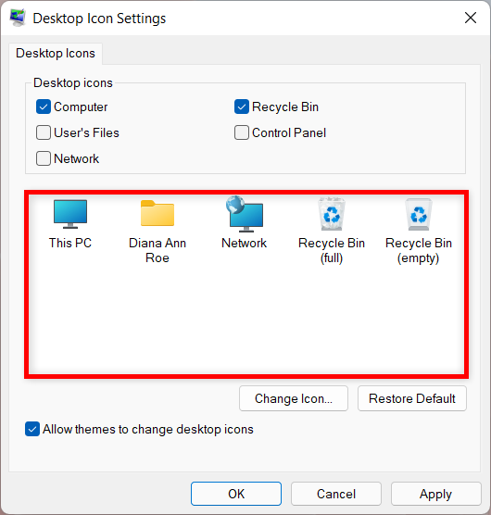The image size is (491, 515).
Task: Switch to the Desktop Icons tab
Action: click(x=56, y=53)
